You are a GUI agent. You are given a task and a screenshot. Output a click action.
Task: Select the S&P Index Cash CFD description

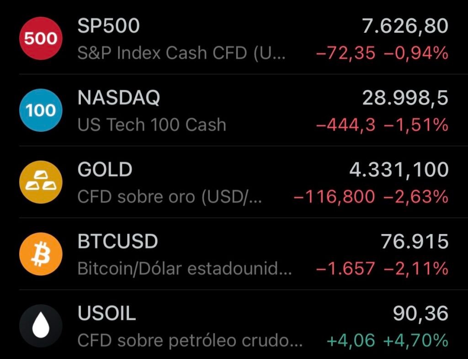coord(181,53)
